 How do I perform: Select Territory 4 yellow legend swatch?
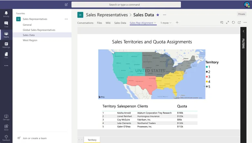point(207,82)
